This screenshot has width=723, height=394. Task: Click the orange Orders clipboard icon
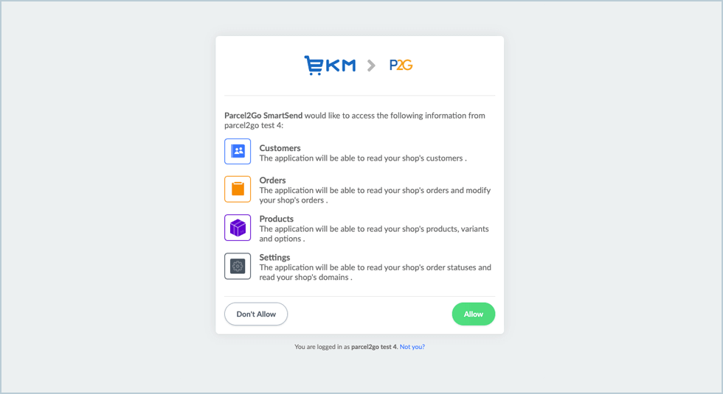(238, 189)
